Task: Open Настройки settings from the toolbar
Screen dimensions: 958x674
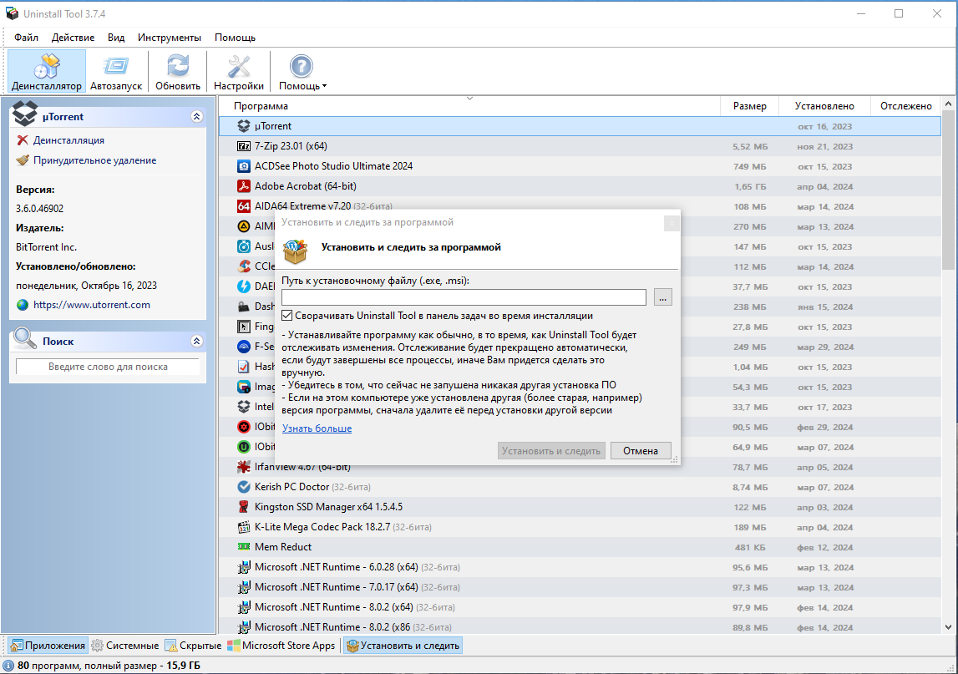Action: point(239,72)
